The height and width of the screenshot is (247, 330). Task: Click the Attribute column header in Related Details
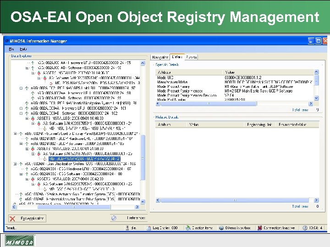171,124
